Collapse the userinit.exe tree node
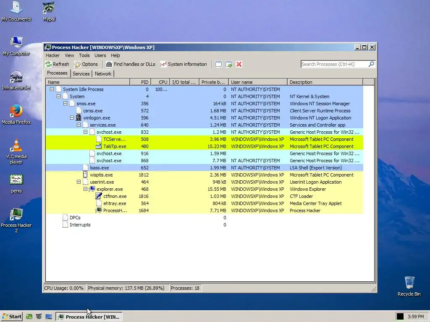 click(79, 182)
